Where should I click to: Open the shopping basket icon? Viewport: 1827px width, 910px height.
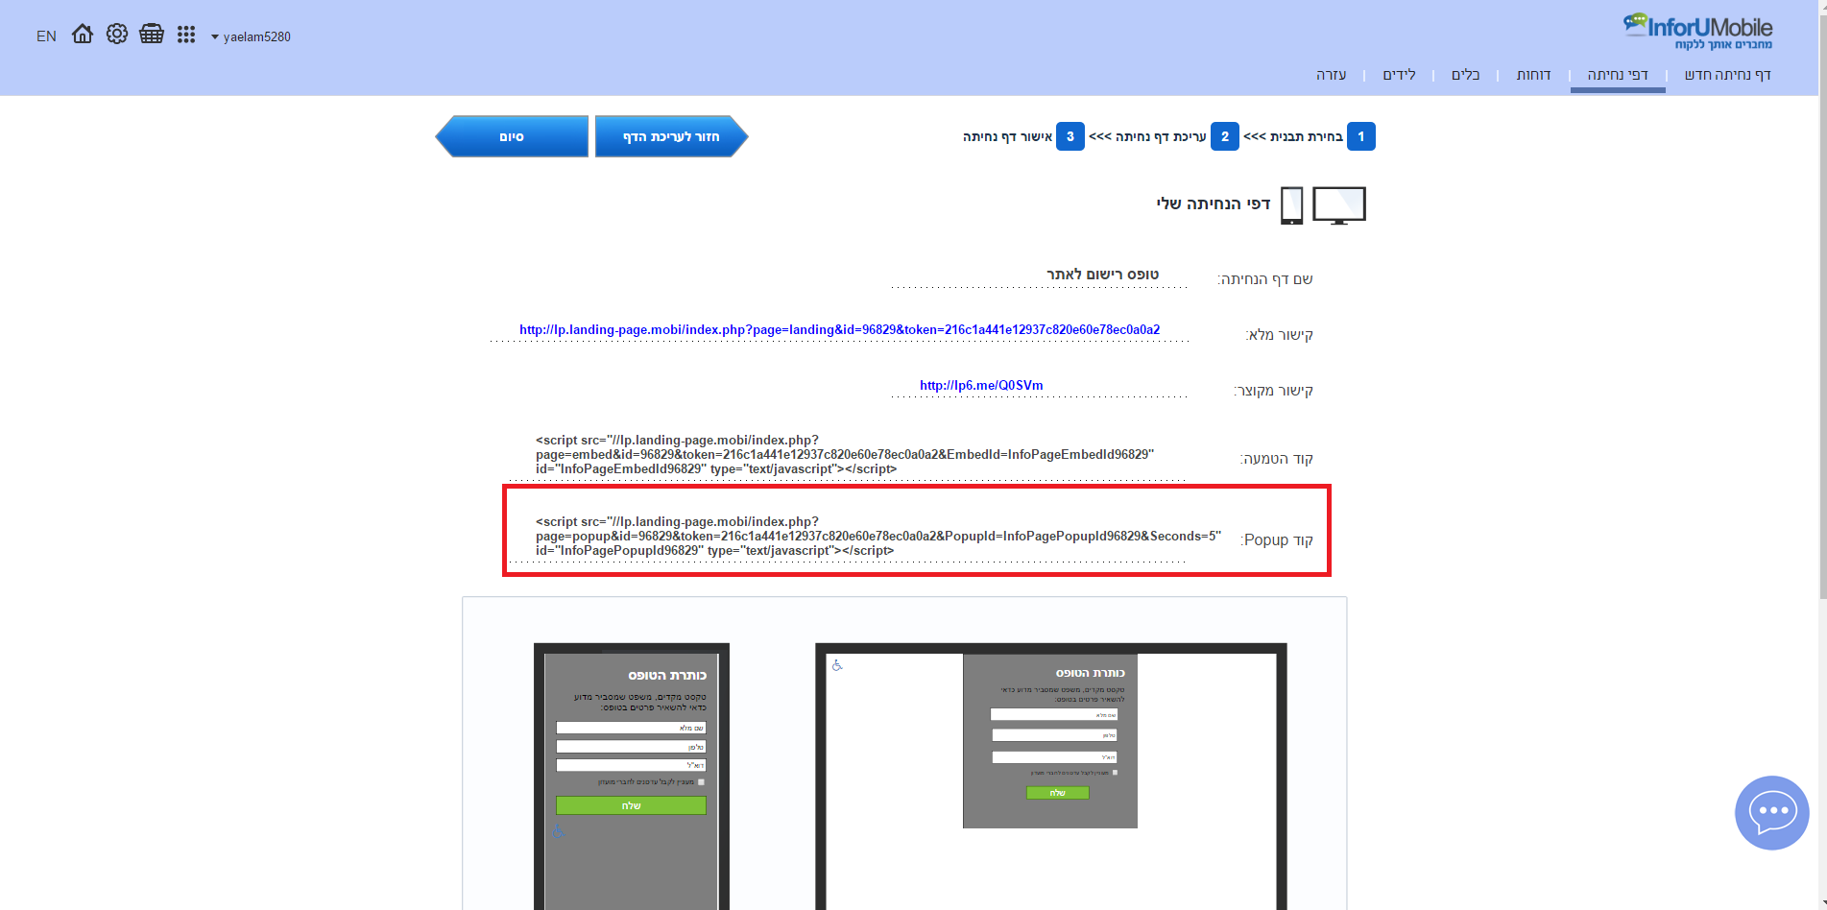point(152,35)
